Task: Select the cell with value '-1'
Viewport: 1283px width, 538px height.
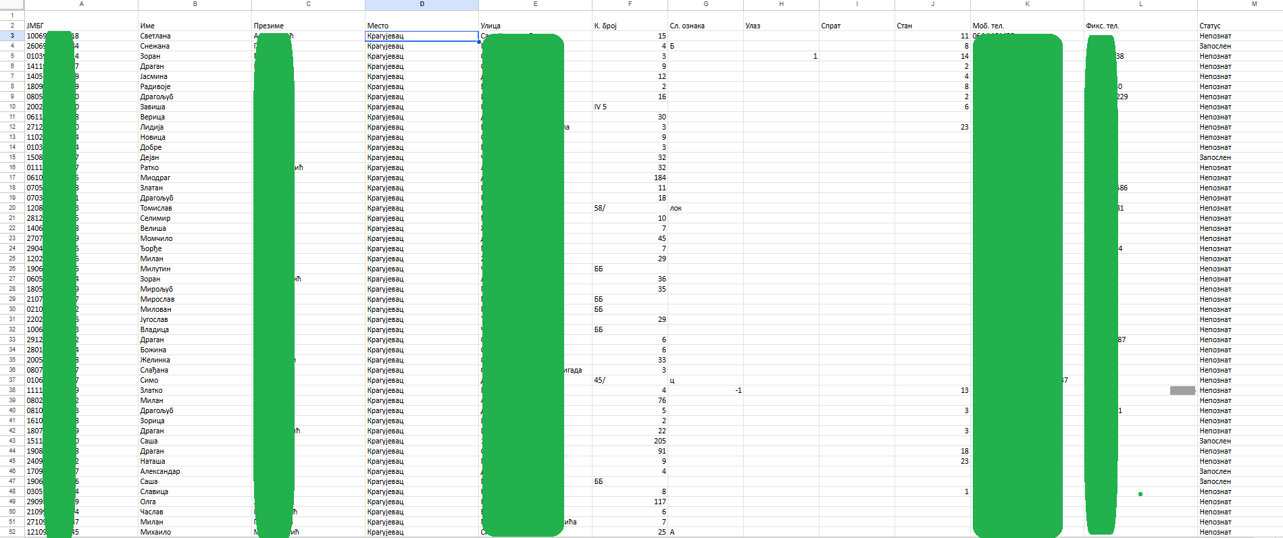Action: pos(705,390)
